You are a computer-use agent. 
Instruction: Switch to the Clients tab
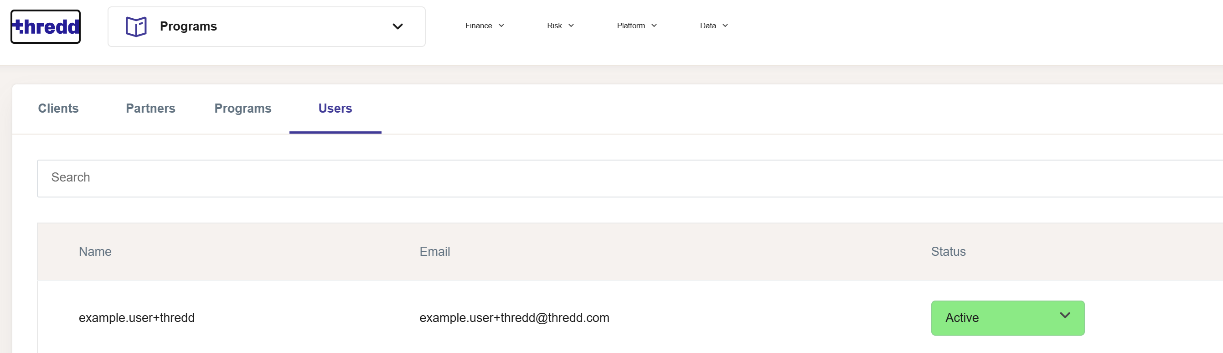(x=58, y=109)
